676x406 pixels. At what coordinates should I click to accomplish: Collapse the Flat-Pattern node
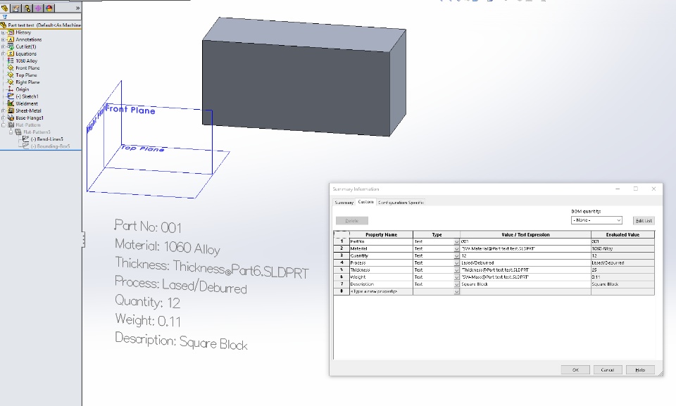[x=4, y=125]
